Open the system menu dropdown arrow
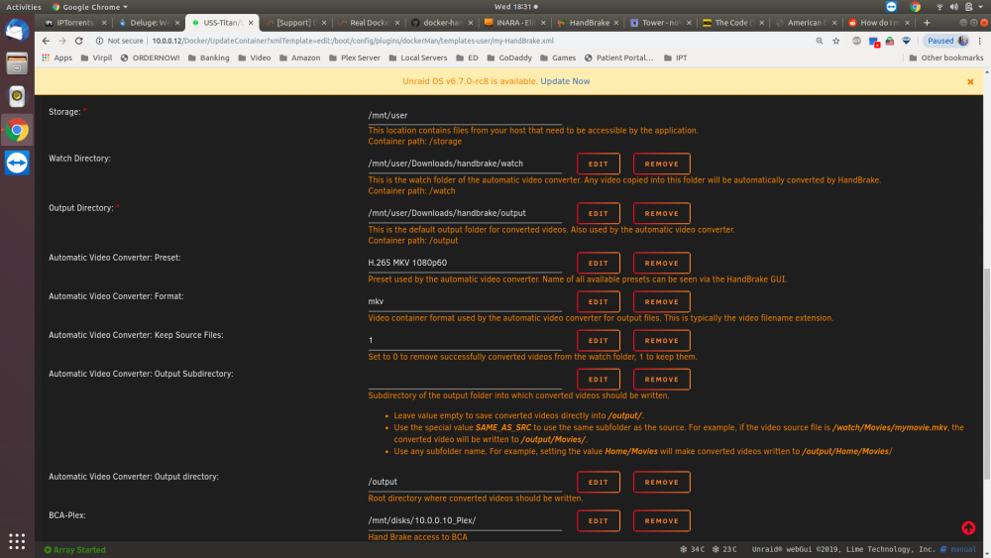This screenshot has width=991, height=558. point(980,6)
